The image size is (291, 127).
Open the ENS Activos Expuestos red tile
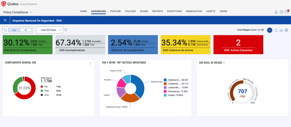pyautogui.click(x=238, y=44)
